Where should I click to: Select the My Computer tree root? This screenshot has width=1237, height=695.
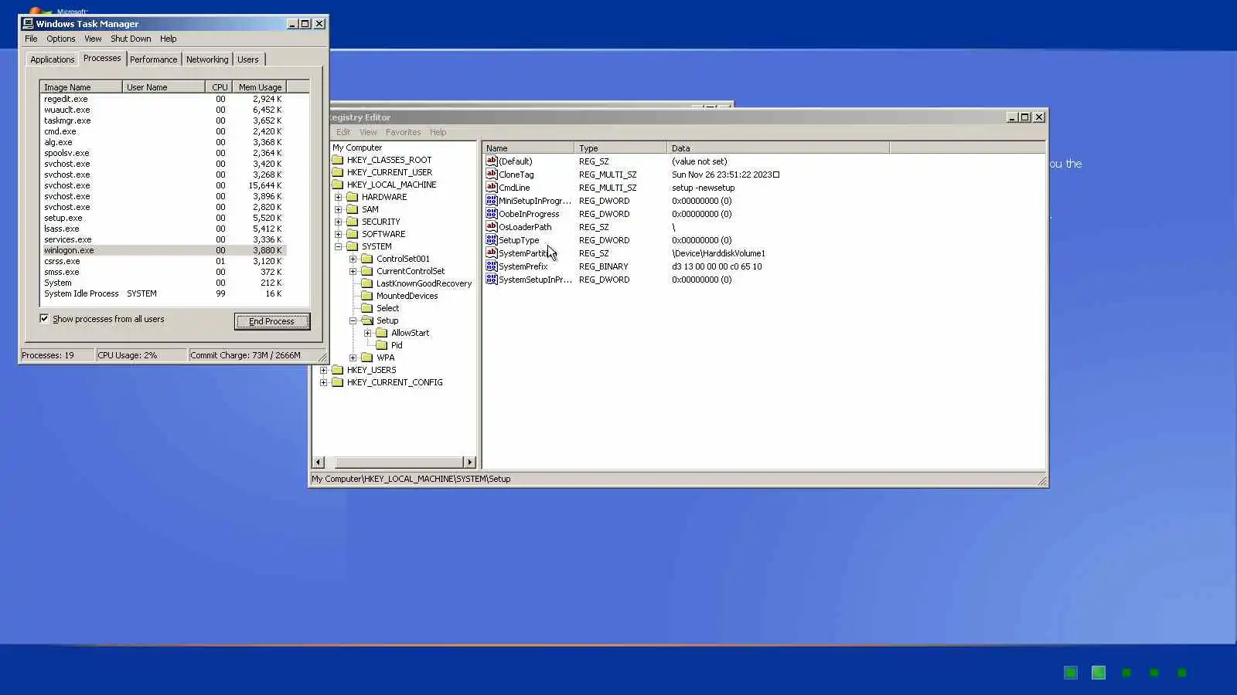(x=357, y=147)
